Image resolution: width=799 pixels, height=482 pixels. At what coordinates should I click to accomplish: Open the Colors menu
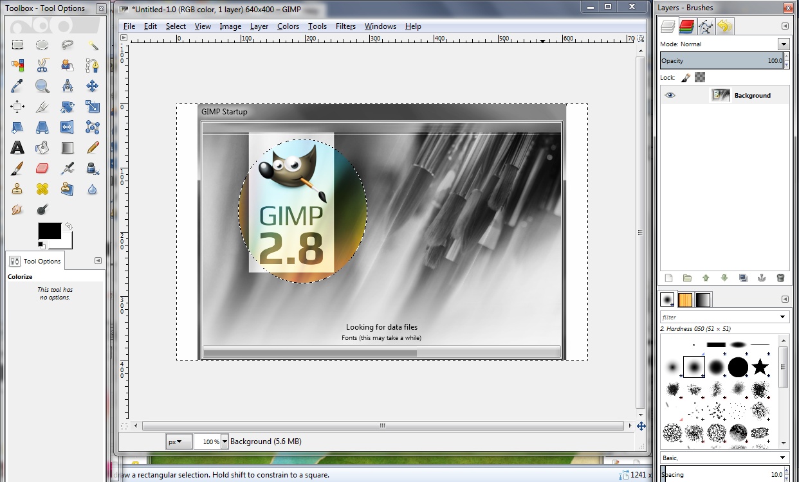coord(288,26)
